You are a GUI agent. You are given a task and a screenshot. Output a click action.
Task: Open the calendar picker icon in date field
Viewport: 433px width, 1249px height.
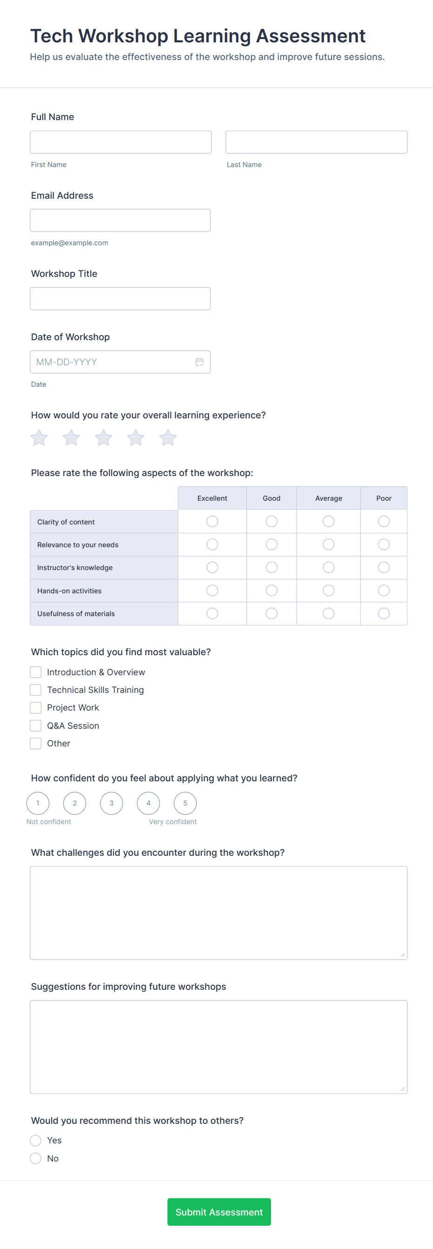coord(199,362)
